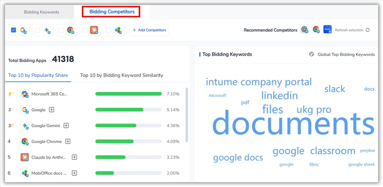This screenshot has width=383, height=187.
Task: Open the Global Top Bidding Keywords link
Action: pyautogui.click(x=346, y=55)
